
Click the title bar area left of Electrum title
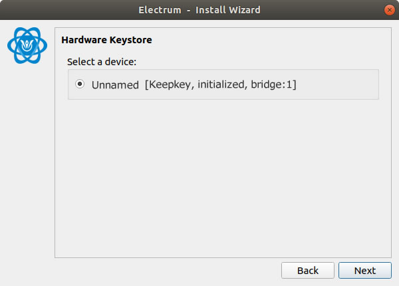68,10
